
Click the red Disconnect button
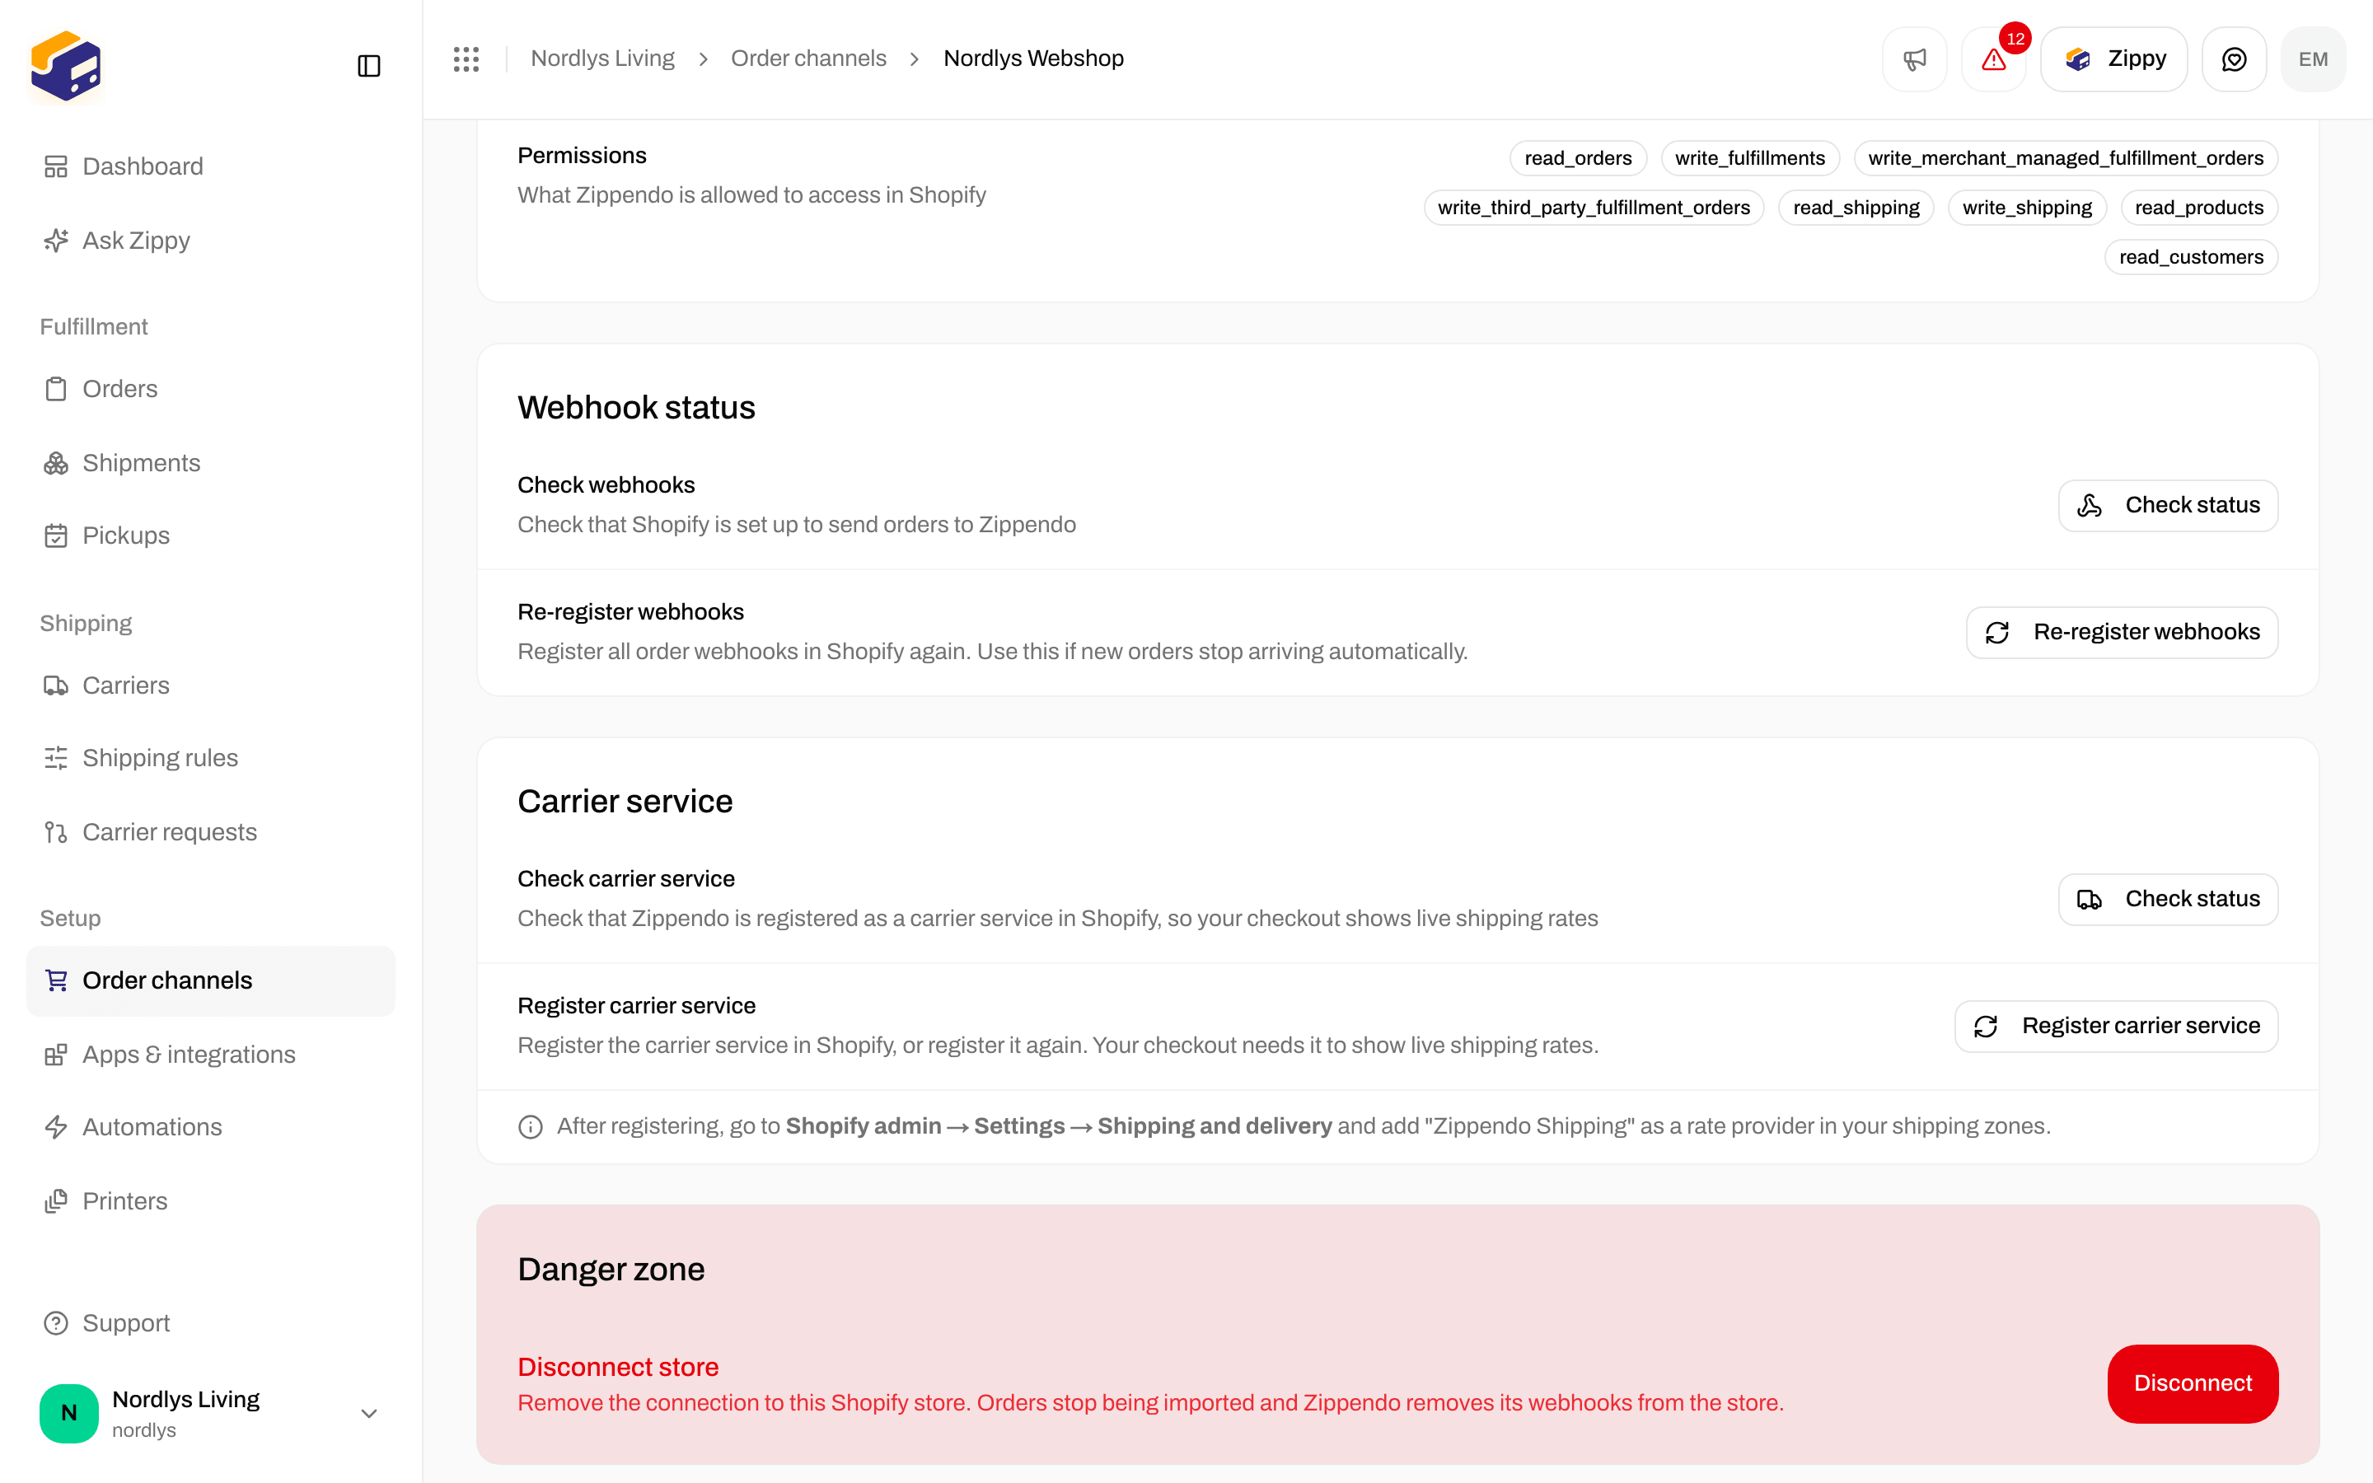2193,1383
